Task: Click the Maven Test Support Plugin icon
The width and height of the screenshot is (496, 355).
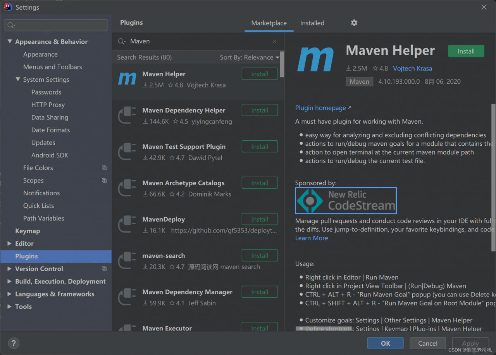Action: (127, 152)
